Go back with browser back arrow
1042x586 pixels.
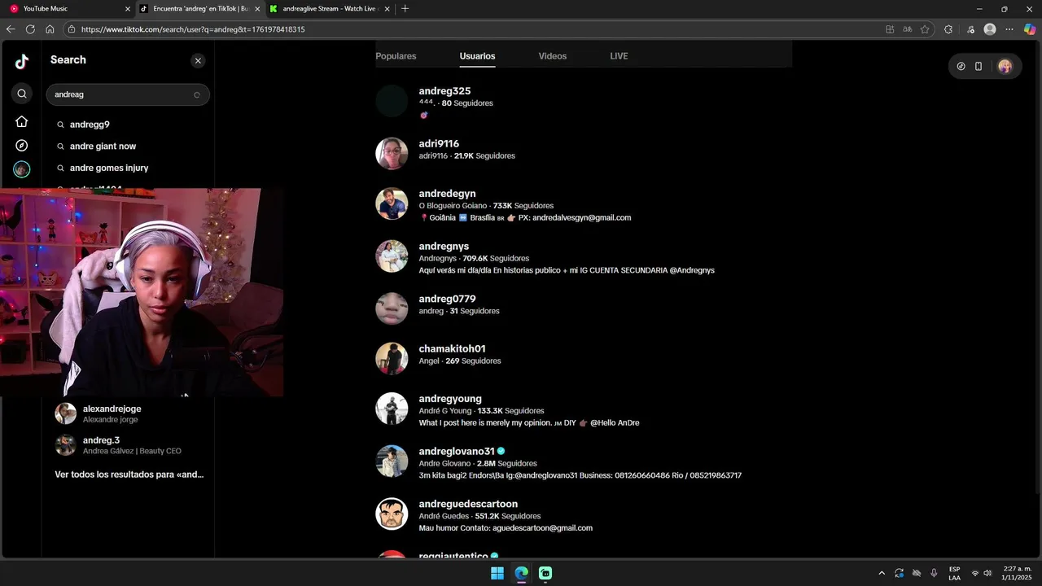click(x=11, y=29)
